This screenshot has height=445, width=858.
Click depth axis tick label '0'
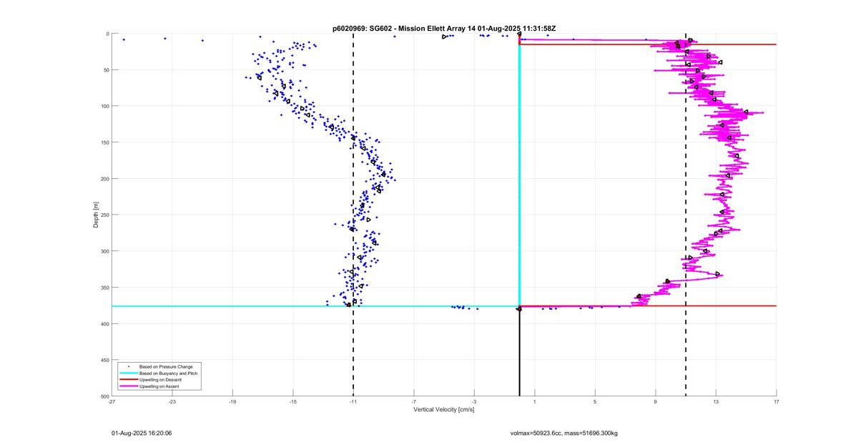107,34
